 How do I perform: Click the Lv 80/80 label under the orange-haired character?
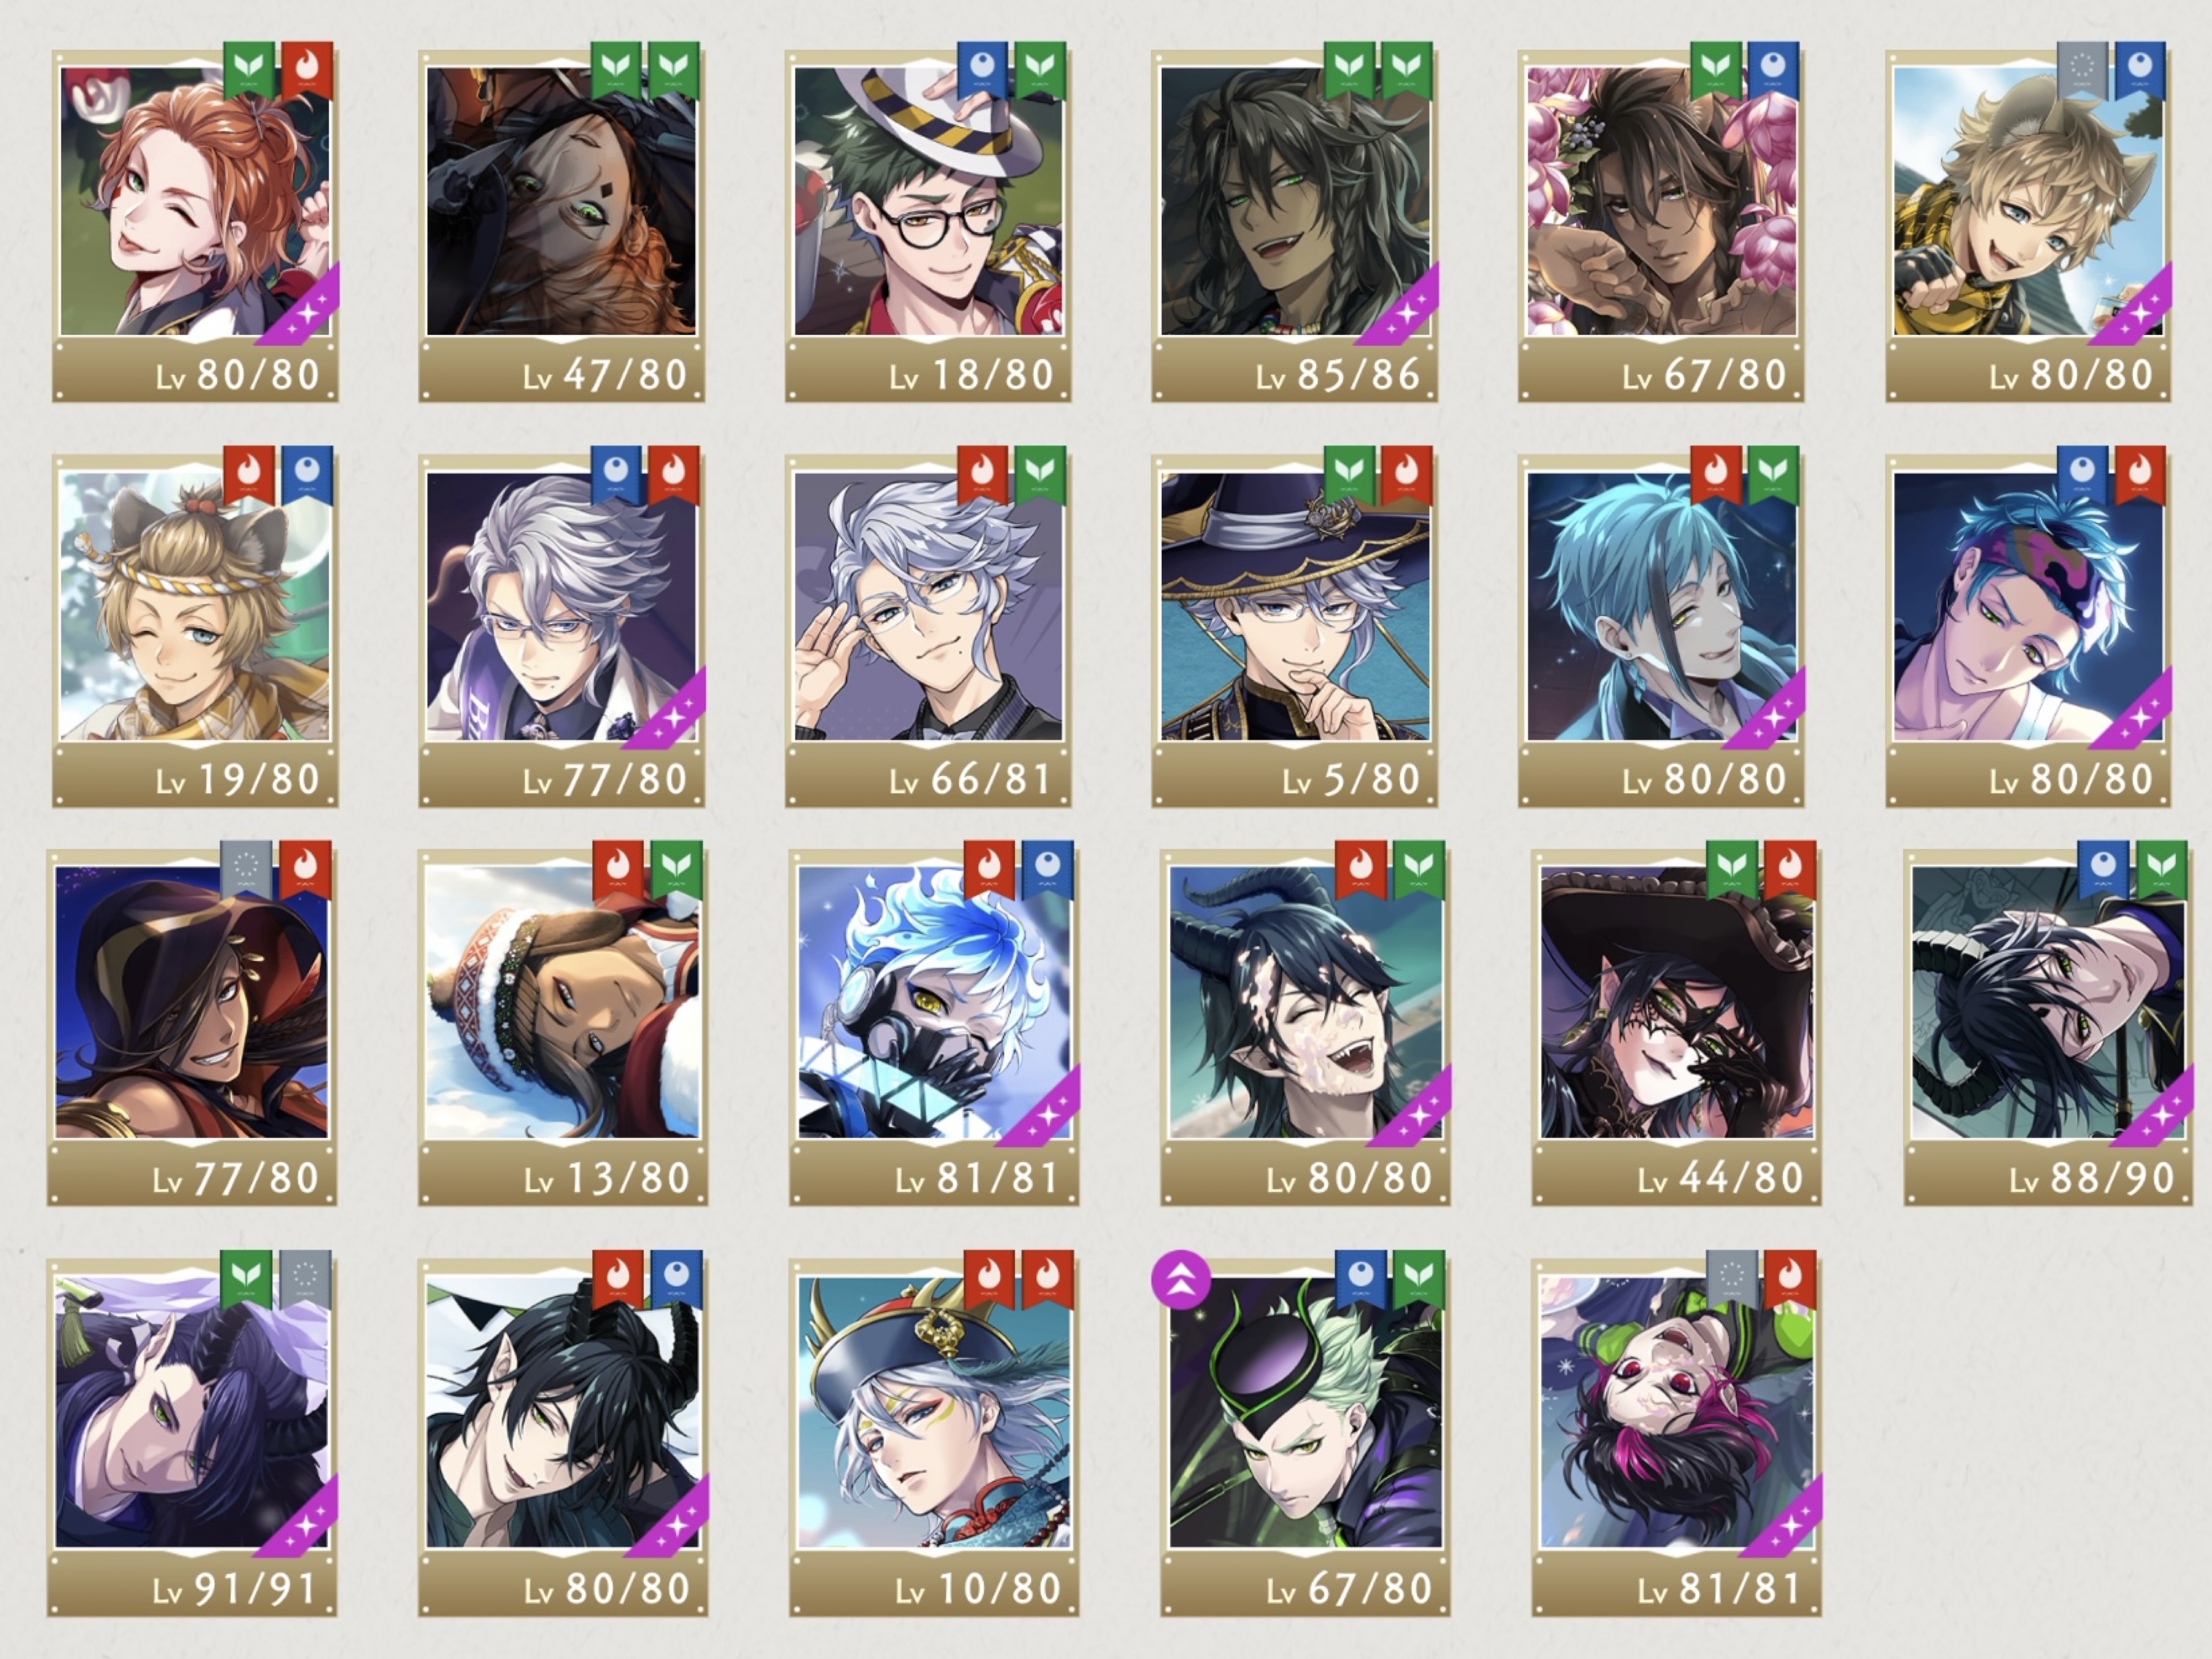[237, 375]
